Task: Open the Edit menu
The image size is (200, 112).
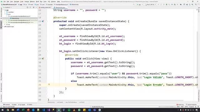Action: coord(8,2)
